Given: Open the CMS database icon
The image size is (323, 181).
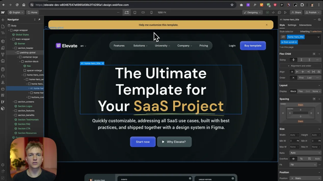Looking at the screenshot, I should tap(3, 69).
